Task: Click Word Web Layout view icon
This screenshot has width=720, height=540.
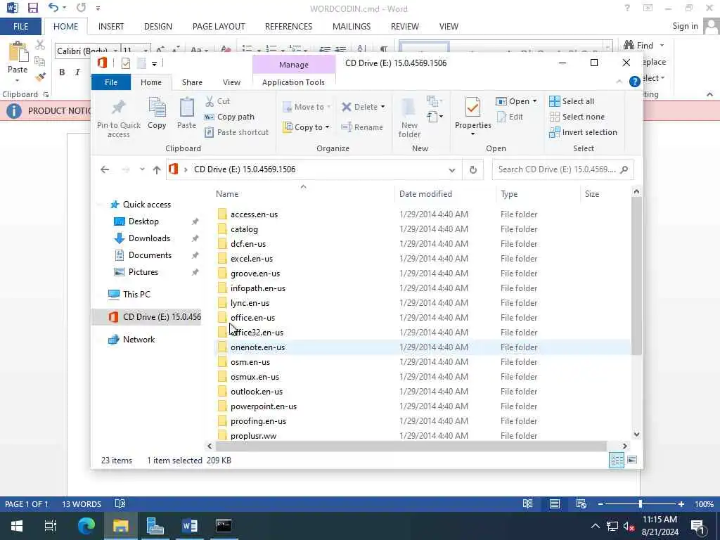Action: 581,503
